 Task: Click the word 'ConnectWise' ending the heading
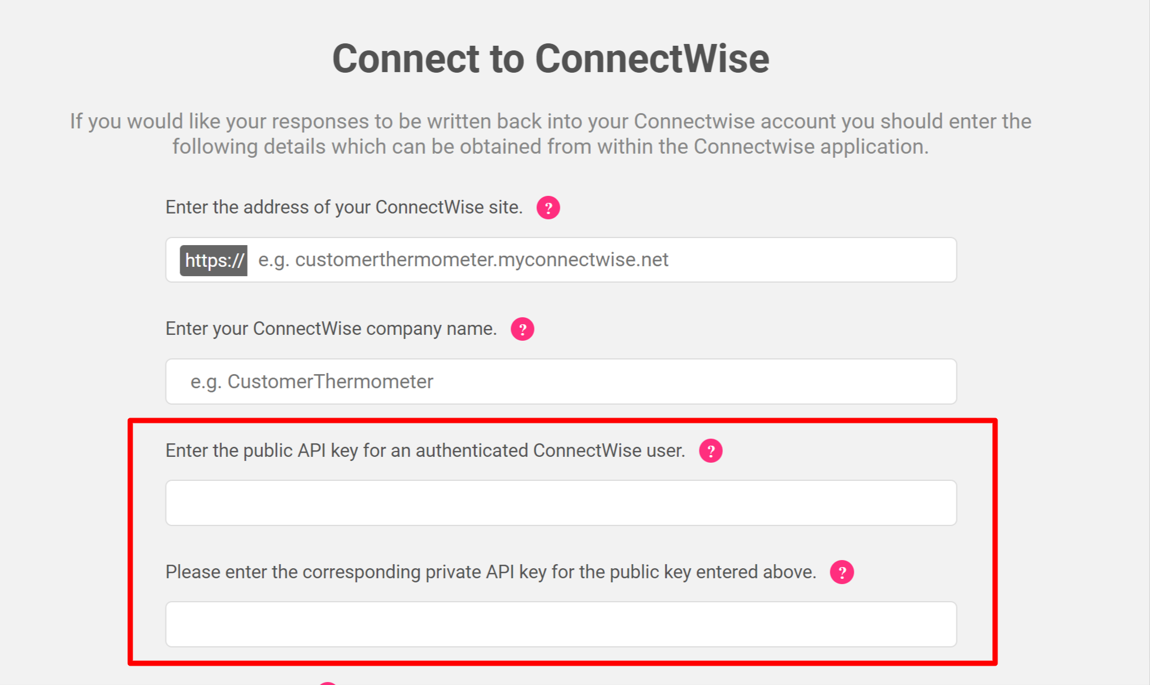point(652,59)
